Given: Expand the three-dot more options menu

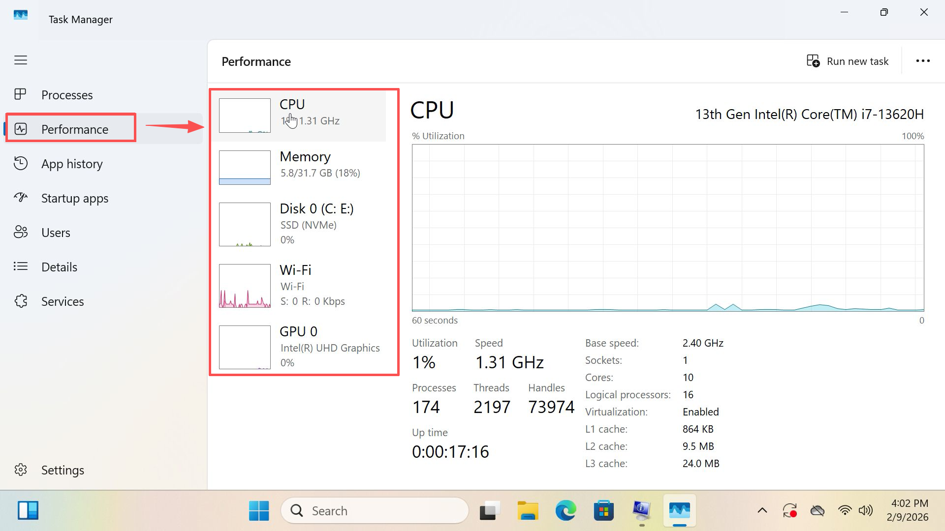Looking at the screenshot, I should (922, 61).
